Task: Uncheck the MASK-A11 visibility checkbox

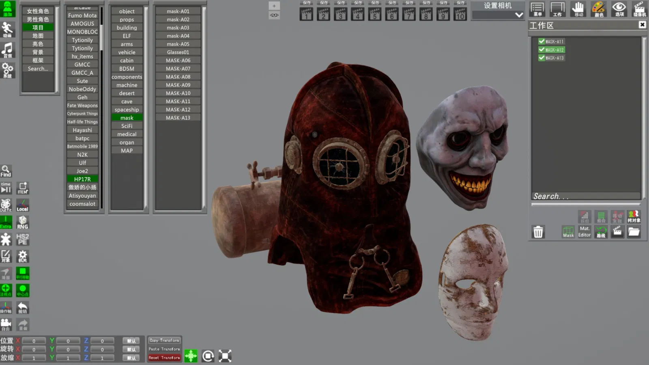Action: coord(542,41)
